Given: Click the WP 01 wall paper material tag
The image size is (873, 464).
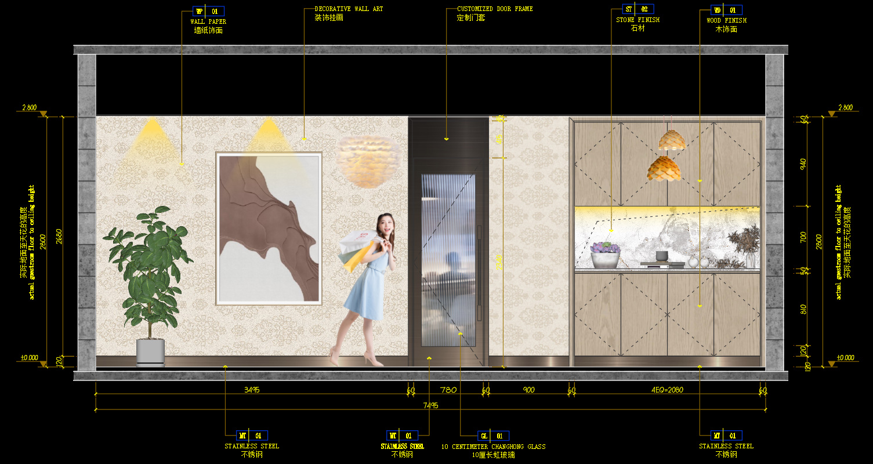Looking at the screenshot, I should pos(208,11).
